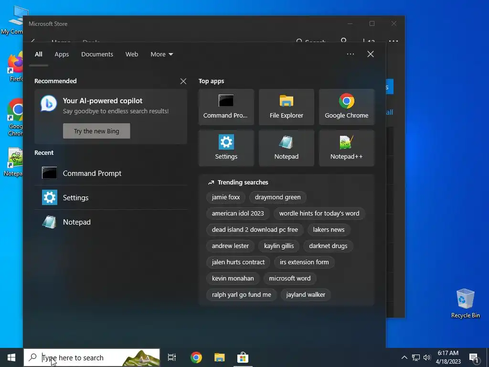Search trending term andrew lester
Image resolution: width=489 pixels, height=367 pixels.
230,246
